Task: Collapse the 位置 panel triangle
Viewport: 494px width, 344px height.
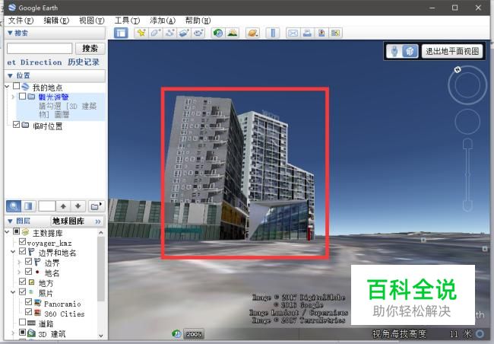Action: [x=10, y=76]
